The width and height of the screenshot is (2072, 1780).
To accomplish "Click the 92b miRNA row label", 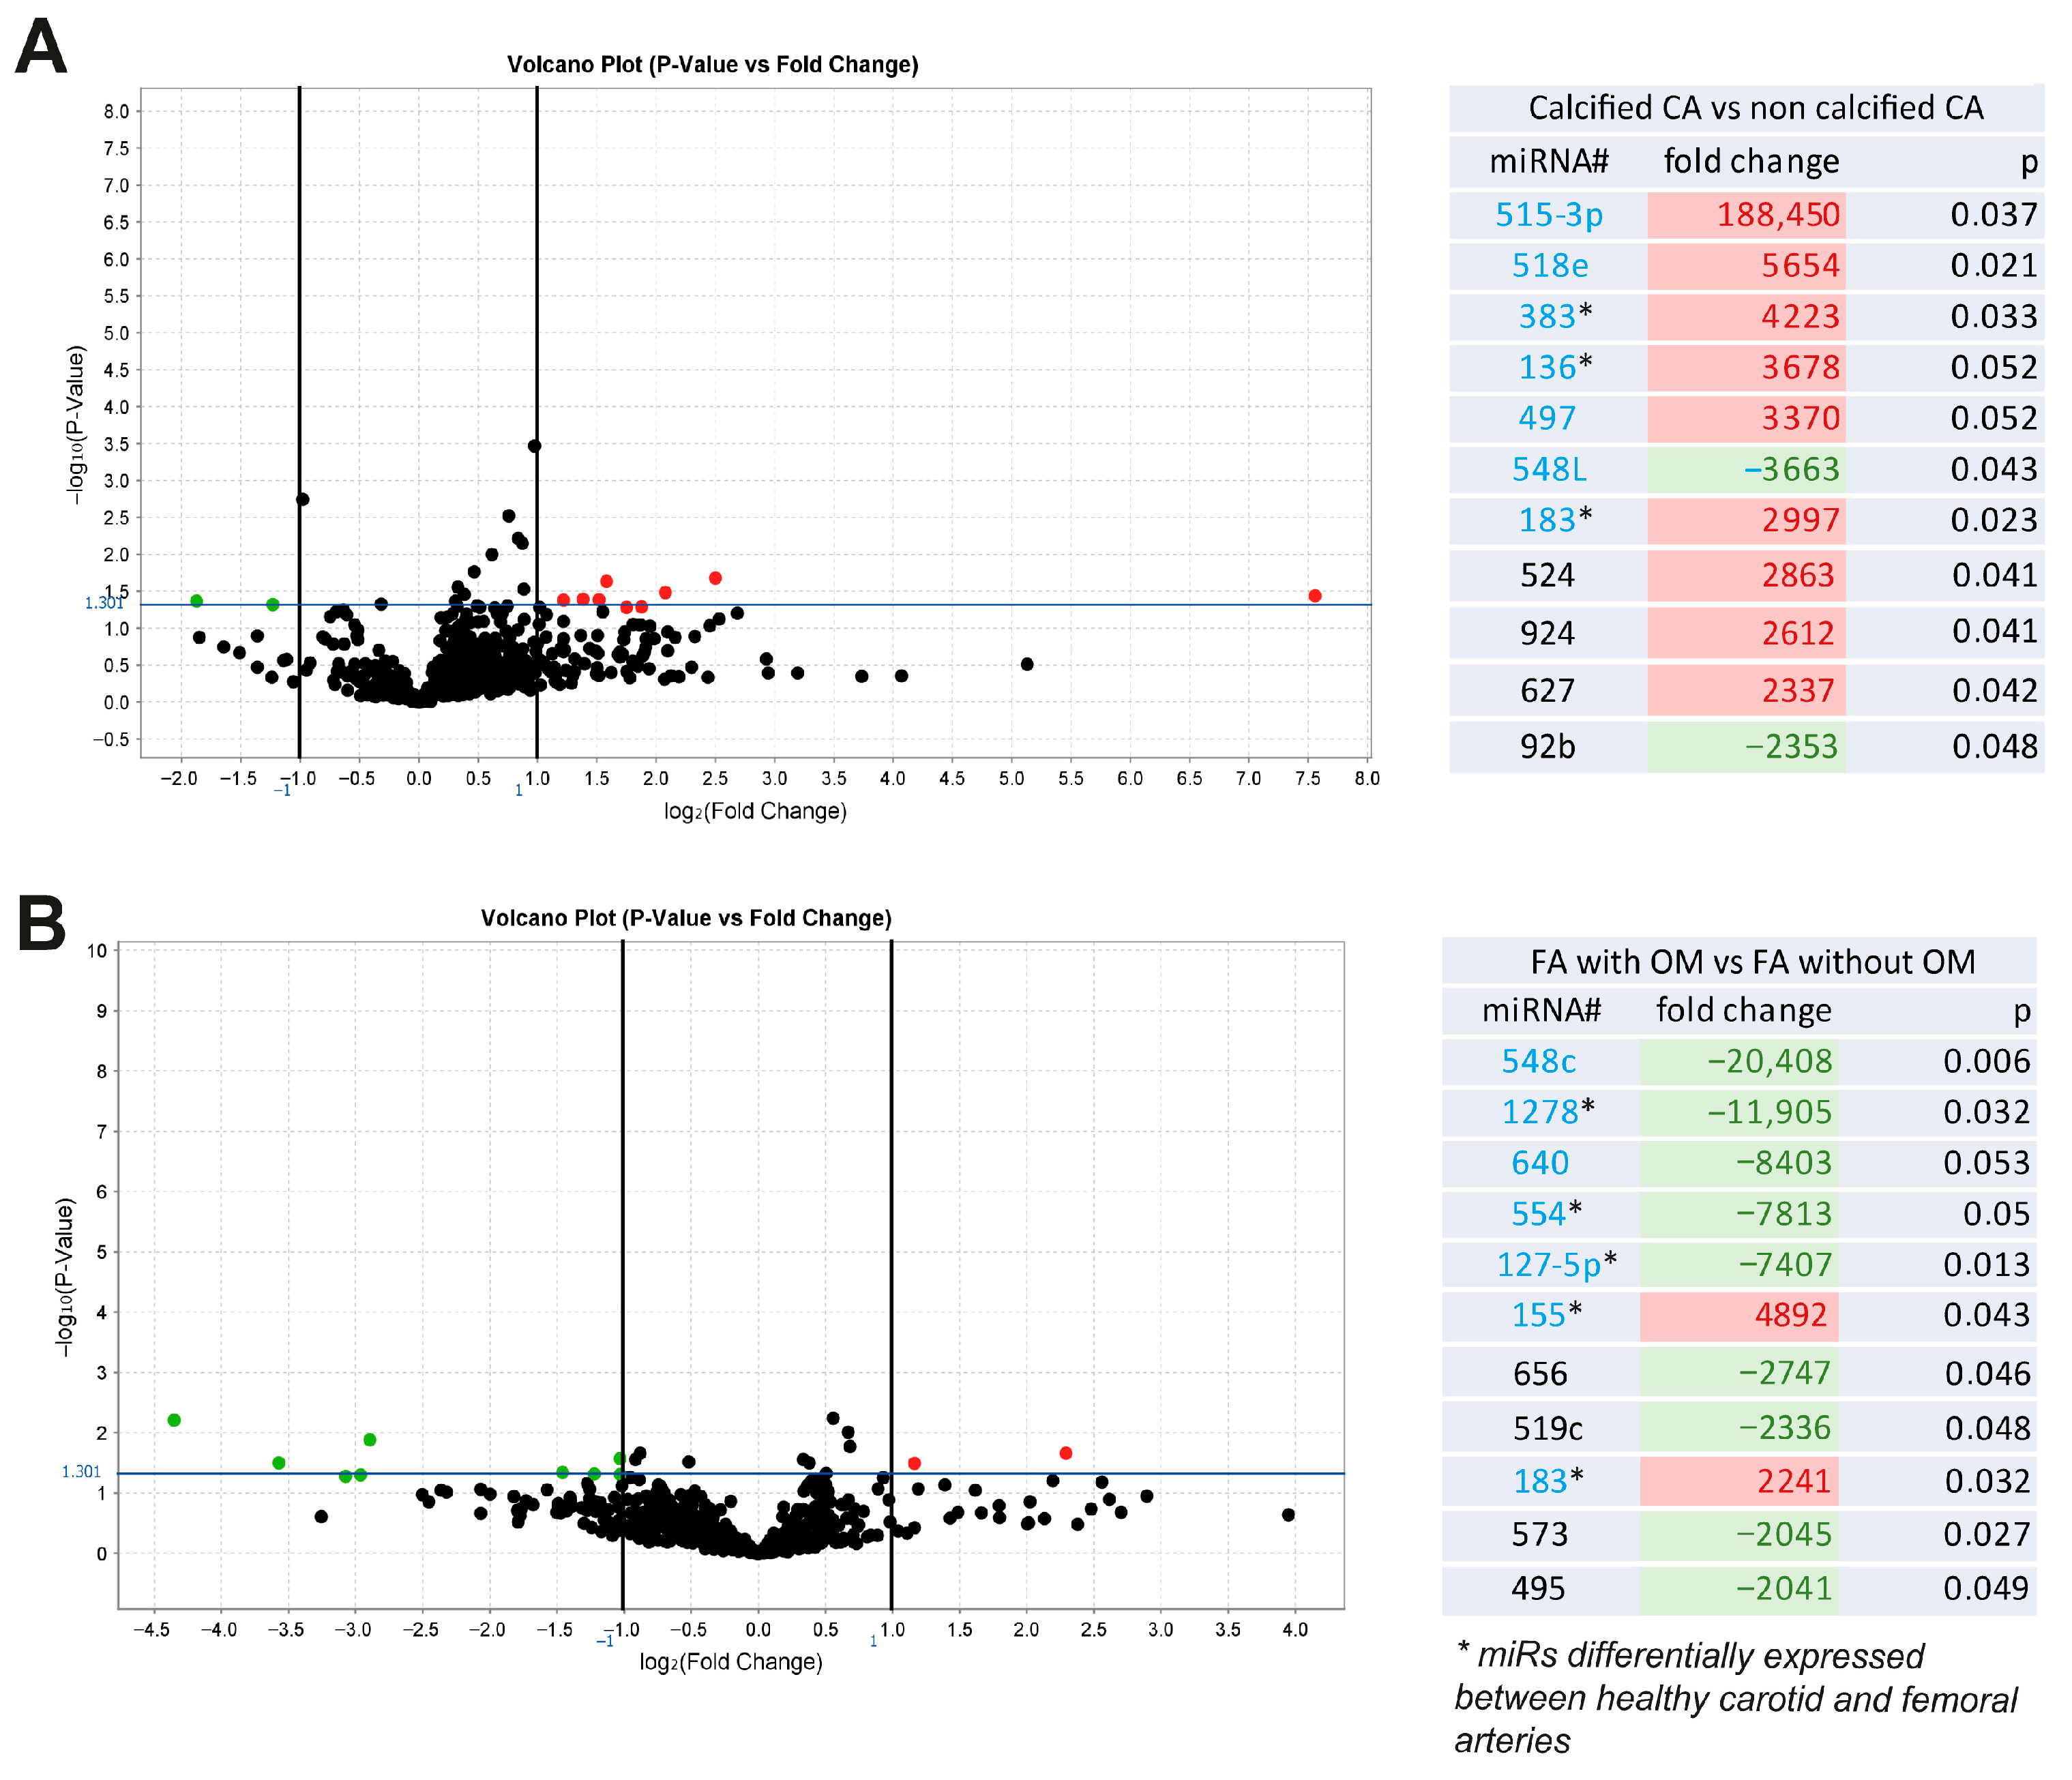I will point(1547,747).
